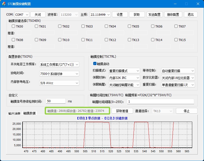Click the 505 x-axis label on chart
Viewport: 204px width, 161px height.
pyautogui.click(x=85, y=151)
